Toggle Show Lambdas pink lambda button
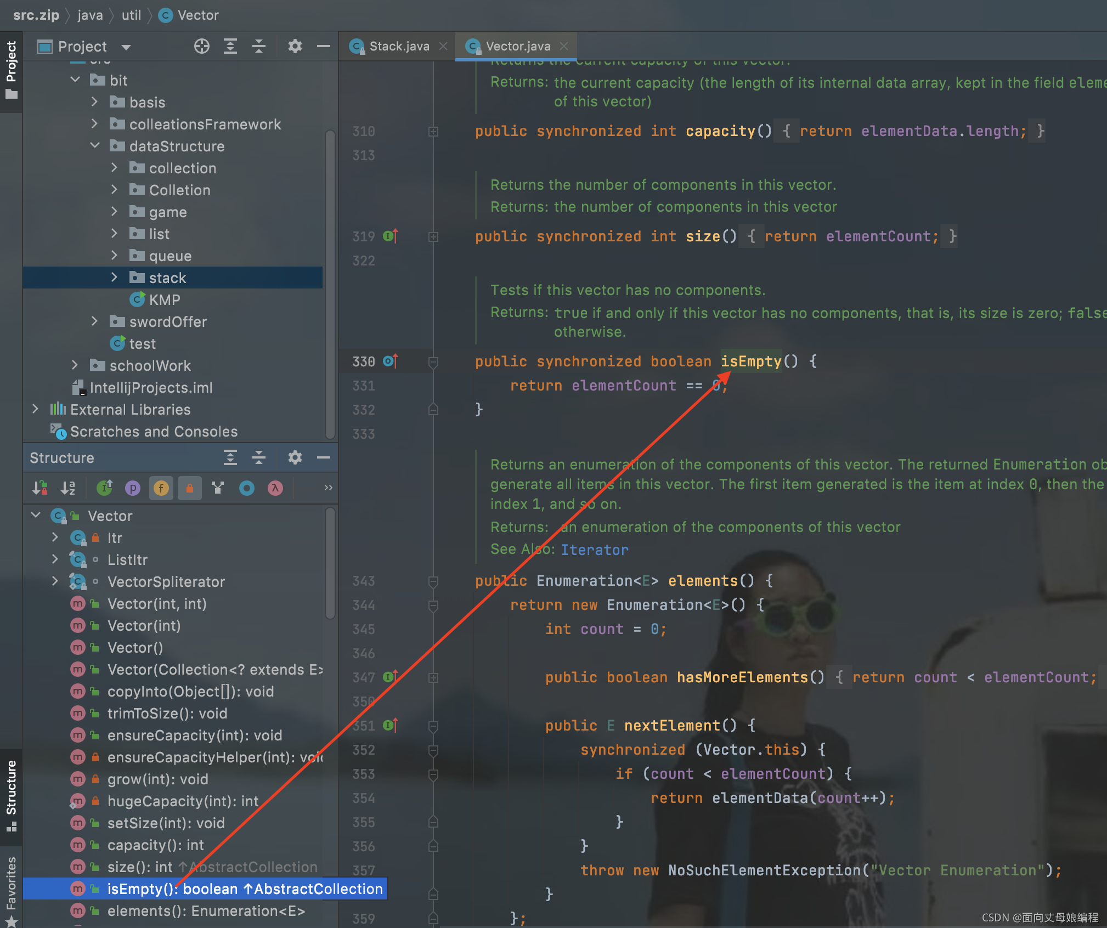This screenshot has width=1107, height=928. coord(275,488)
